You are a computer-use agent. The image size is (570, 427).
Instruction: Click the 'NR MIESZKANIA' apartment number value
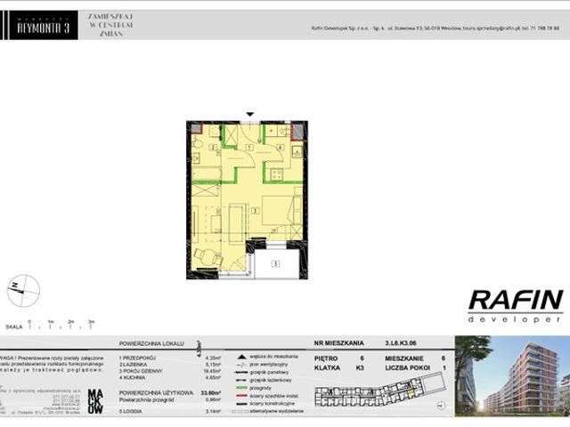[x=401, y=342]
